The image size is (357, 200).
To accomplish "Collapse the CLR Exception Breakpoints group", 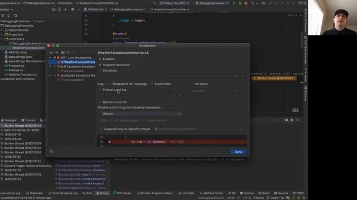I will 50,67.
